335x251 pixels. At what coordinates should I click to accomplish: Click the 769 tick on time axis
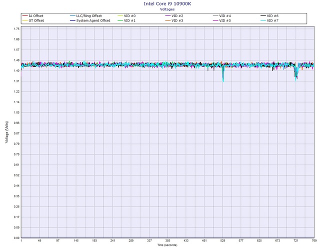[x=314, y=240]
